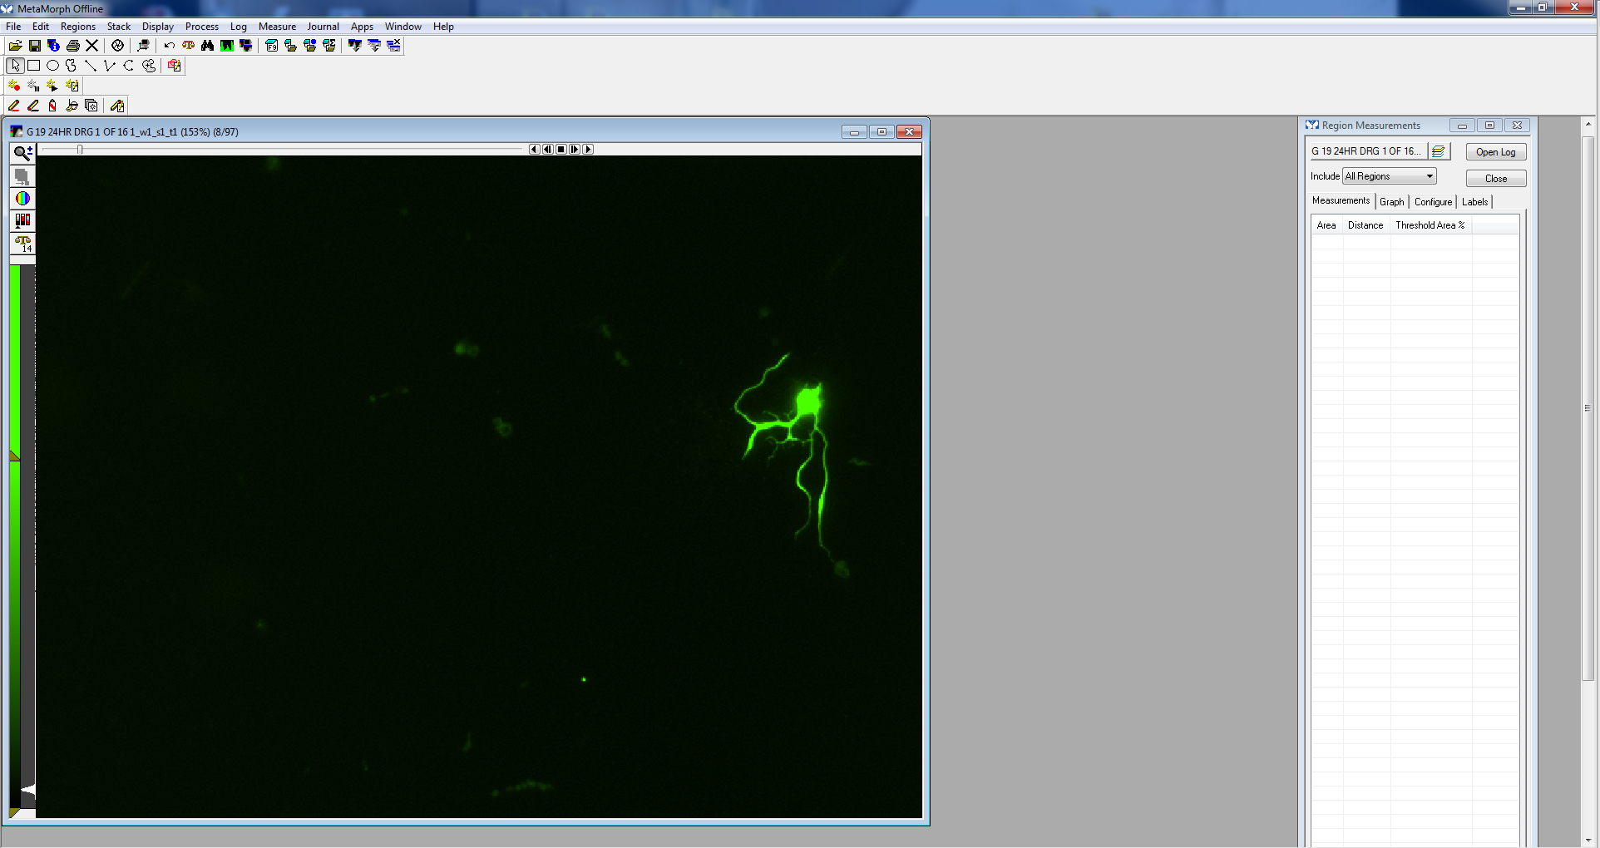This screenshot has height=848, width=1600.
Task: Open the Regions menu
Action: point(77,27)
